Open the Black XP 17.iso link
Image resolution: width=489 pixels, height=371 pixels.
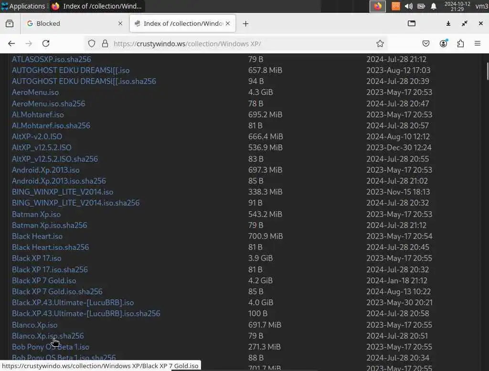[36, 258]
